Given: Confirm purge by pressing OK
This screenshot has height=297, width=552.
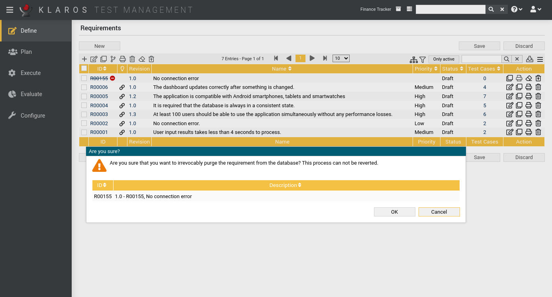Looking at the screenshot, I should (394, 212).
